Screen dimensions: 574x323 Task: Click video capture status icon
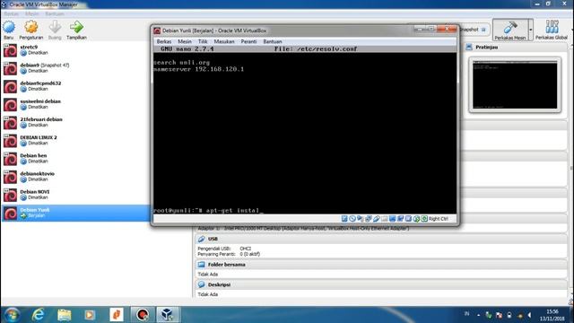tap(401, 219)
